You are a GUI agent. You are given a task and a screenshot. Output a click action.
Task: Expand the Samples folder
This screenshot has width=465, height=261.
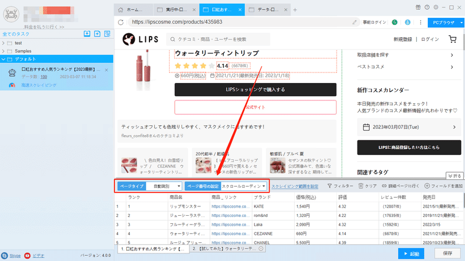[x=3, y=51]
